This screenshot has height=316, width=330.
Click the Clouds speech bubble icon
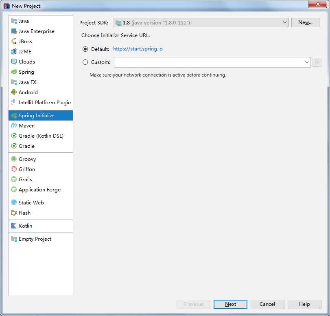click(14, 62)
